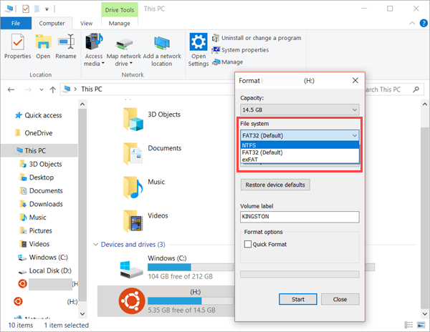Select Pictures in navigation pane
This screenshot has height=332, width=430.
(36, 230)
